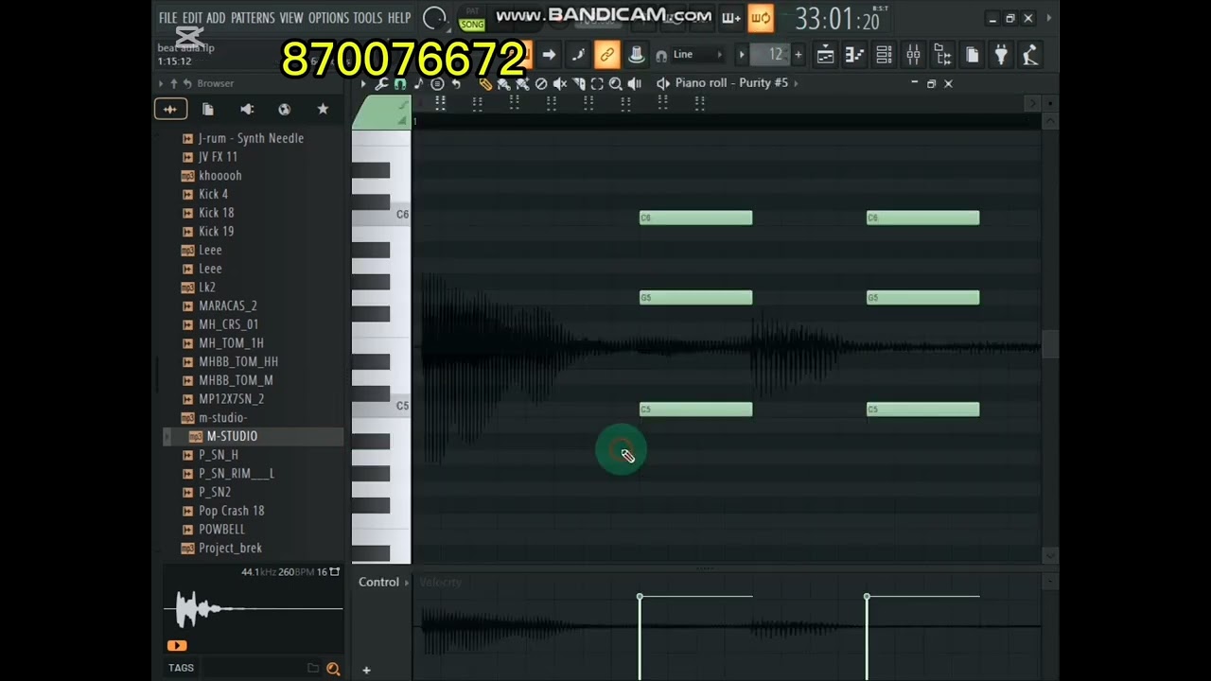1211x681 pixels.
Task: Toggle the piano roll magnet snap icon
Action: (x=400, y=84)
